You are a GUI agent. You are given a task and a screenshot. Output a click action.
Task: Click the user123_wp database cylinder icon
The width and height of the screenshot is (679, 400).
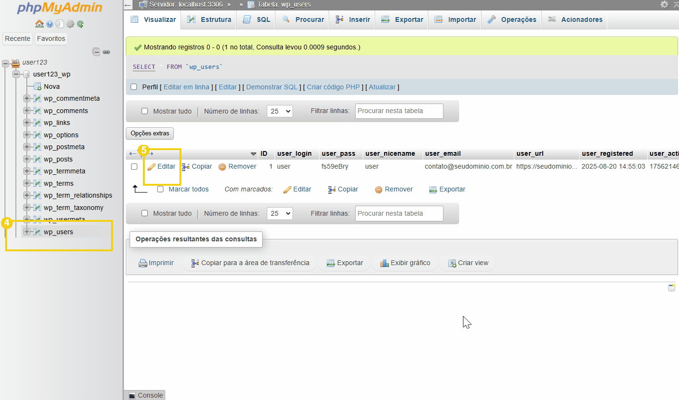(x=27, y=74)
